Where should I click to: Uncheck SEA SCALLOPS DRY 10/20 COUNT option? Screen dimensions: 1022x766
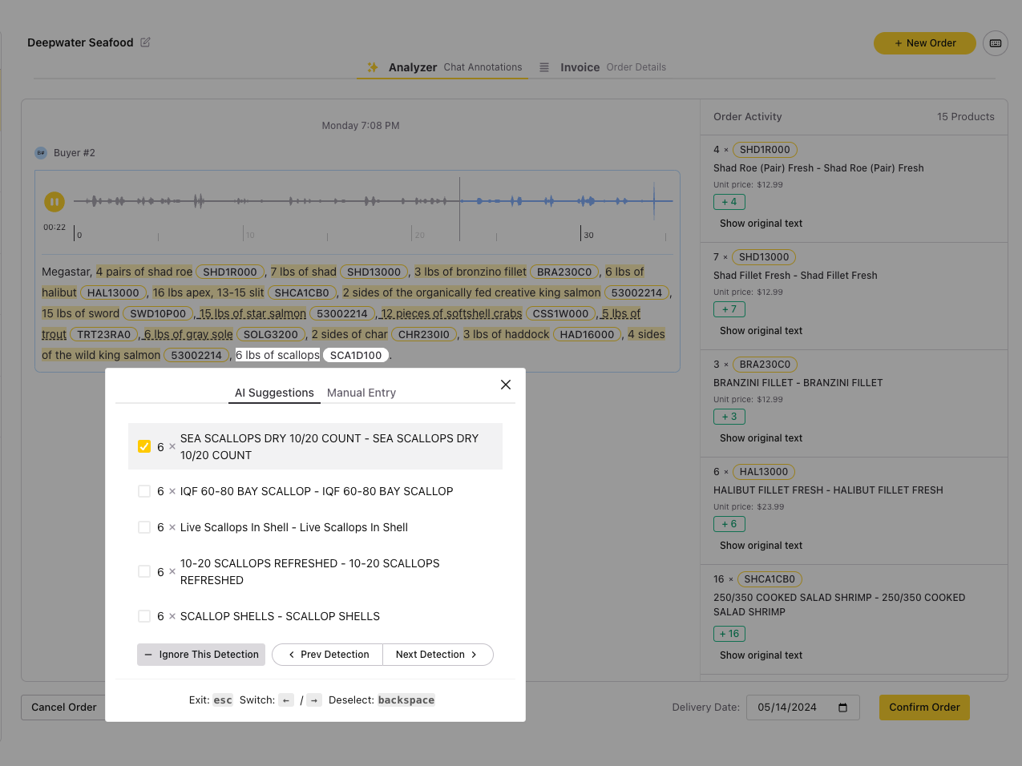pos(144,446)
